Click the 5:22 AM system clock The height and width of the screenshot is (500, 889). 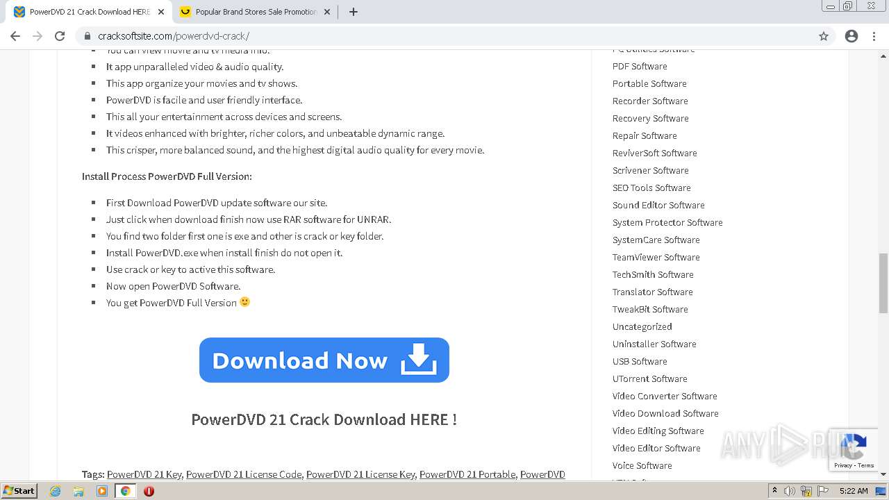854,491
